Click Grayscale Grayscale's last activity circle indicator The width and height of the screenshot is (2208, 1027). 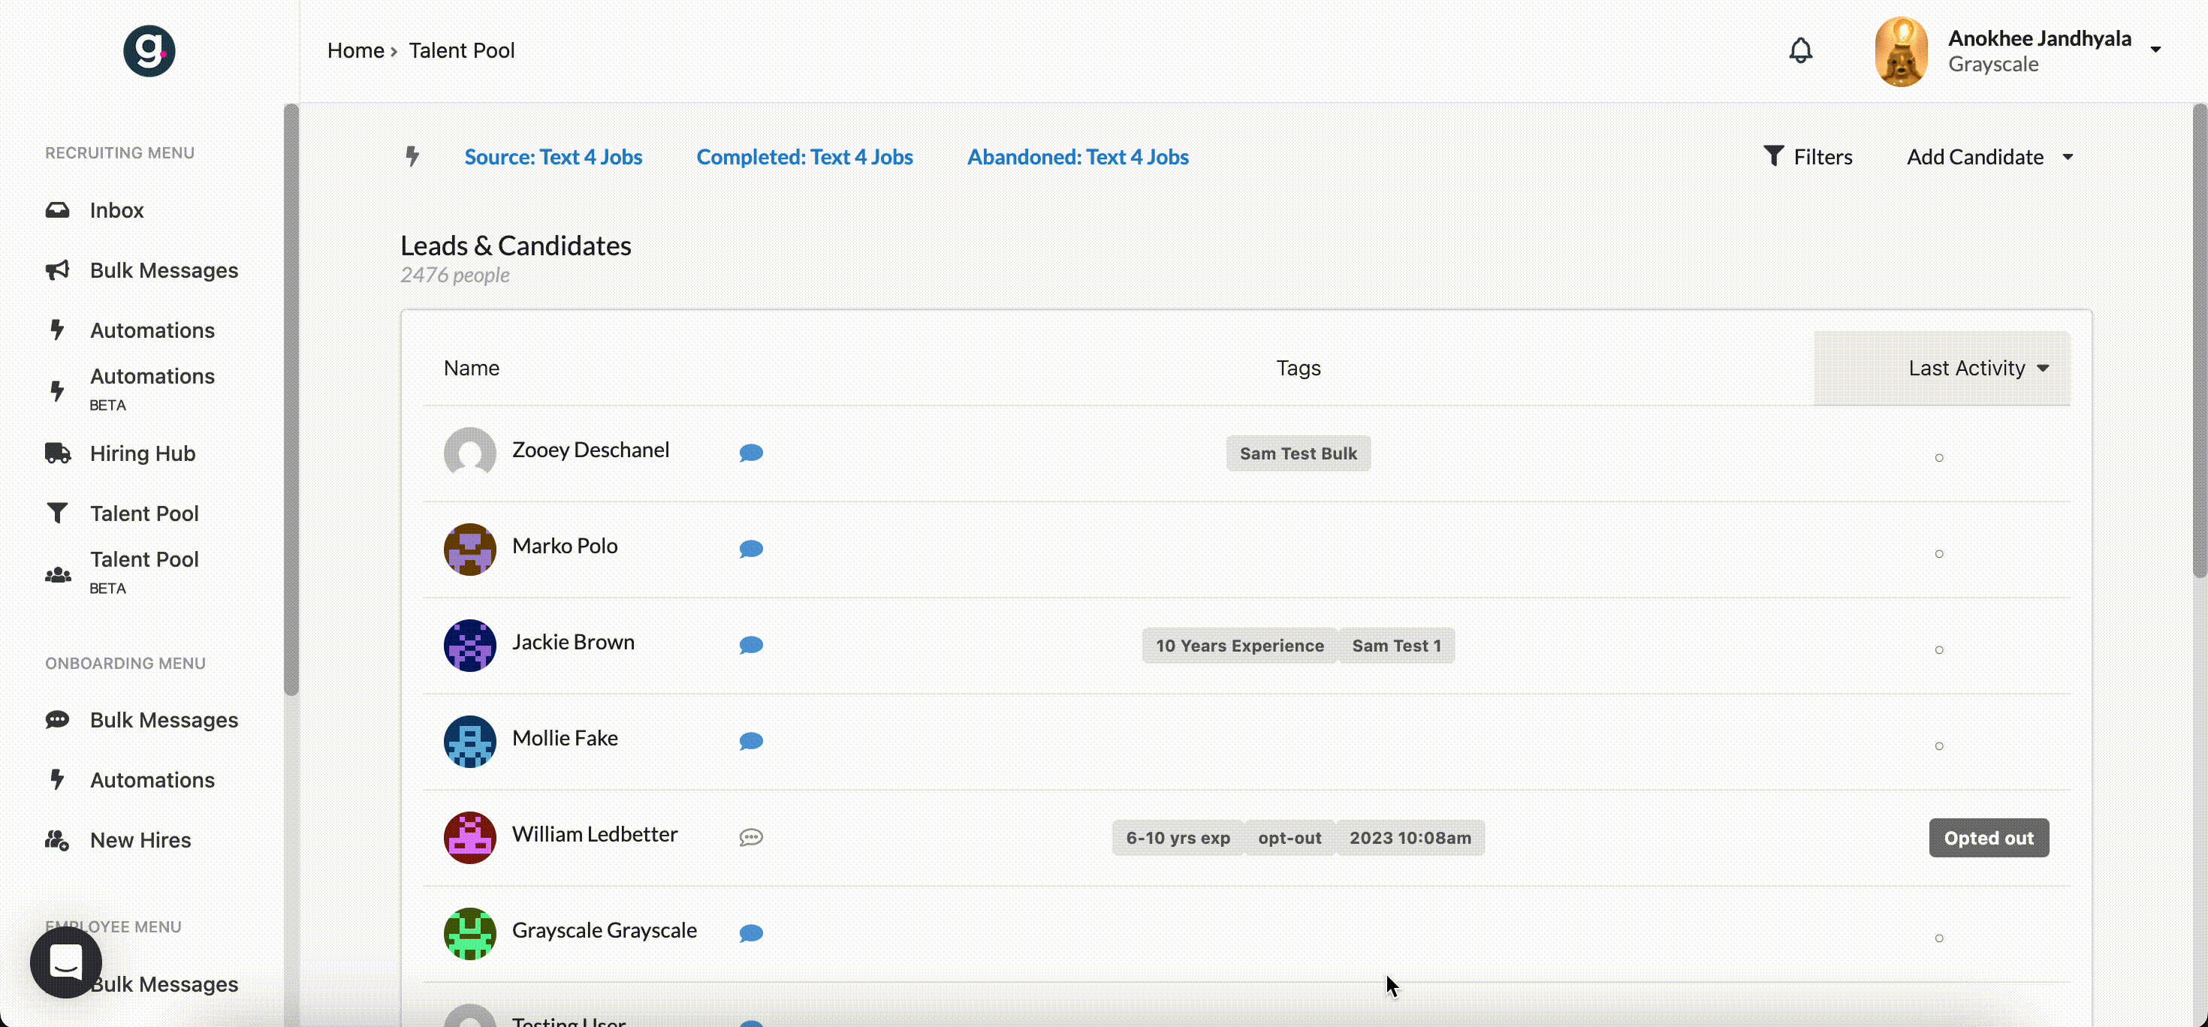tap(1939, 938)
